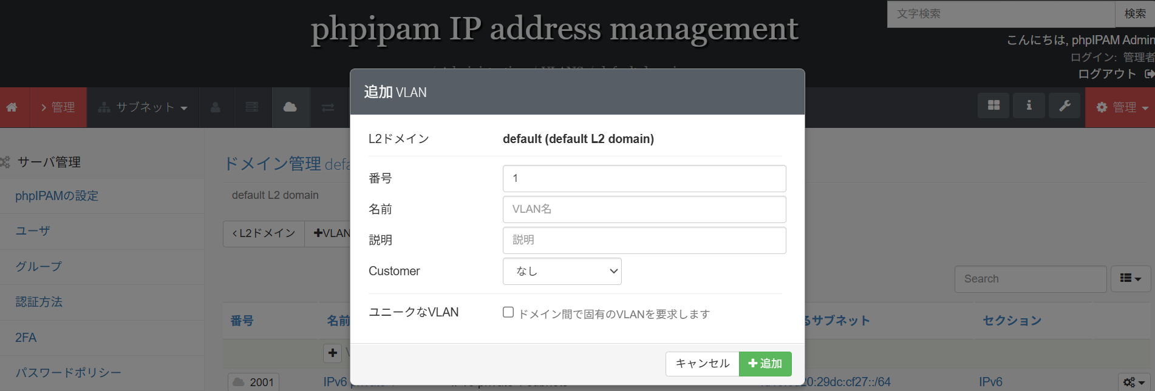This screenshot has height=391, width=1155.
Task: Focus the VLAN名 name field
Action: tap(644, 209)
